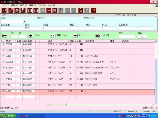158x118 pixels.
Task: Open the ヘルプ (Help) menu
Action: click(x=52, y=5)
